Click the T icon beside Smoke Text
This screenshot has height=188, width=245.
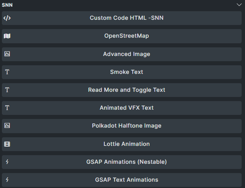coord(7,72)
